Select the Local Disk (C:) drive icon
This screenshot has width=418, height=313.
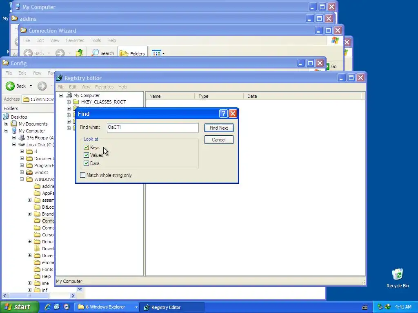[22, 145]
